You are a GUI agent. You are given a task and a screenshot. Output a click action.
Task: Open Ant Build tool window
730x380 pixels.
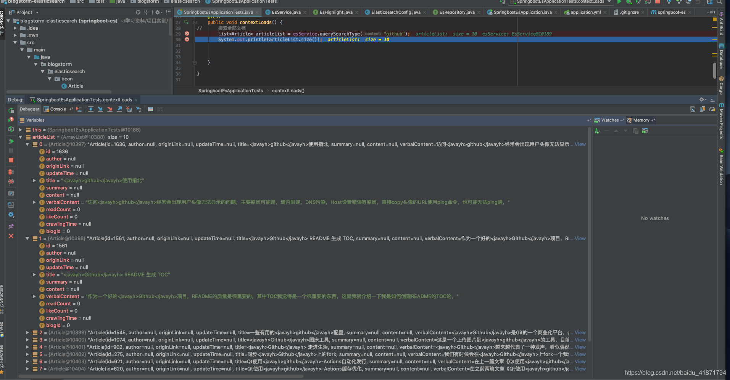721,24
